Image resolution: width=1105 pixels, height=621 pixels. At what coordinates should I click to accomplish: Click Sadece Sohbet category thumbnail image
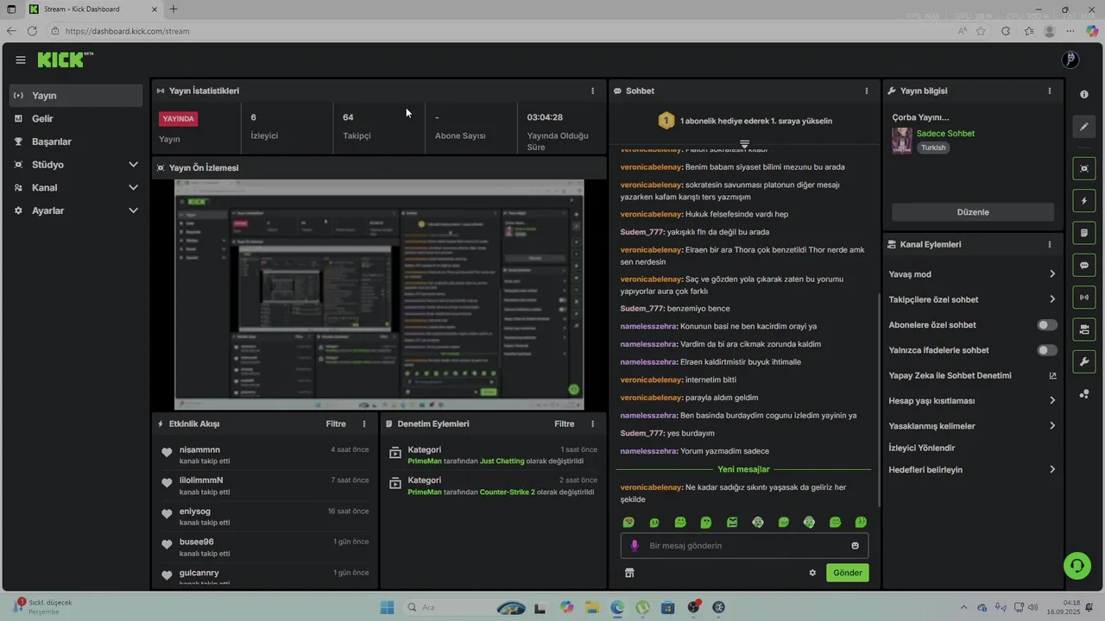pyautogui.click(x=902, y=141)
